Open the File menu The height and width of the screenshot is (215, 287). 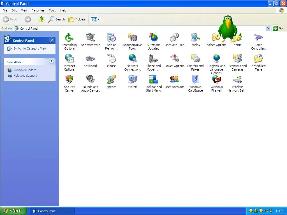[5, 10]
